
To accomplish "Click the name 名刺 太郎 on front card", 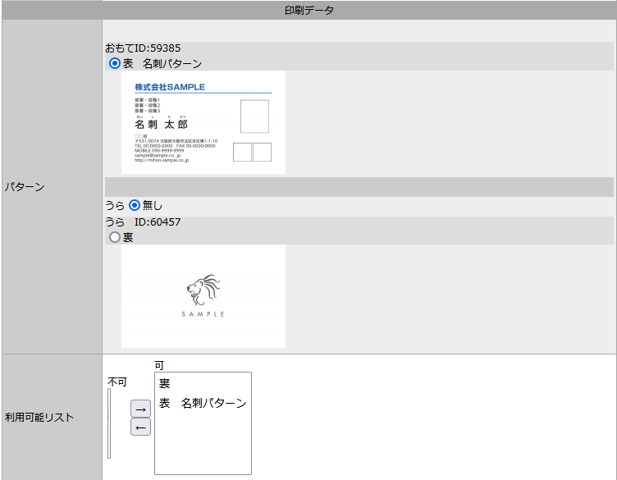I will pyautogui.click(x=162, y=125).
